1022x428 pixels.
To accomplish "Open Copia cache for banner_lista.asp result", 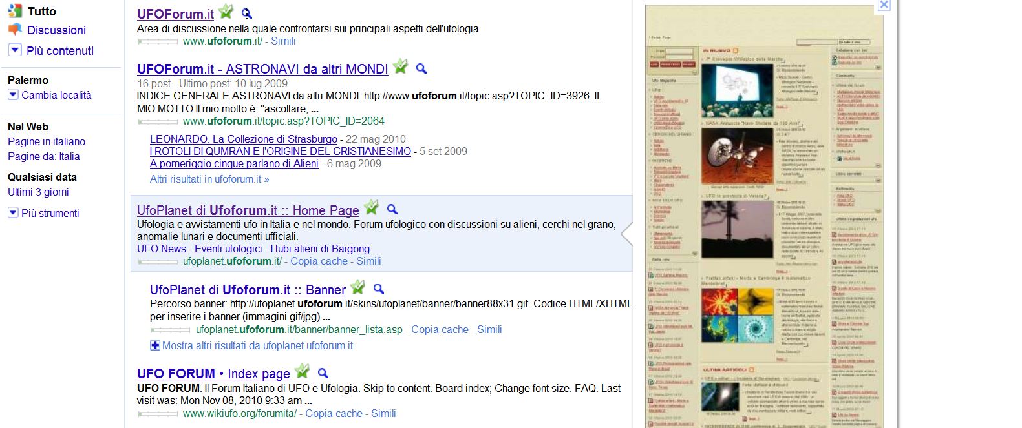I will pyautogui.click(x=440, y=329).
